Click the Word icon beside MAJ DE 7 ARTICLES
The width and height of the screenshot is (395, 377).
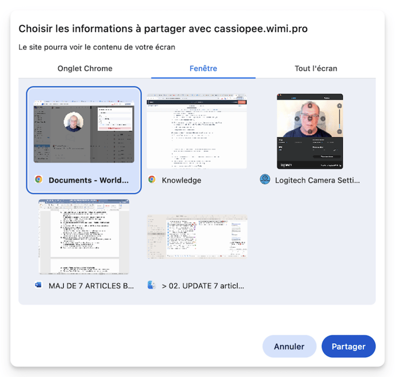coord(38,285)
